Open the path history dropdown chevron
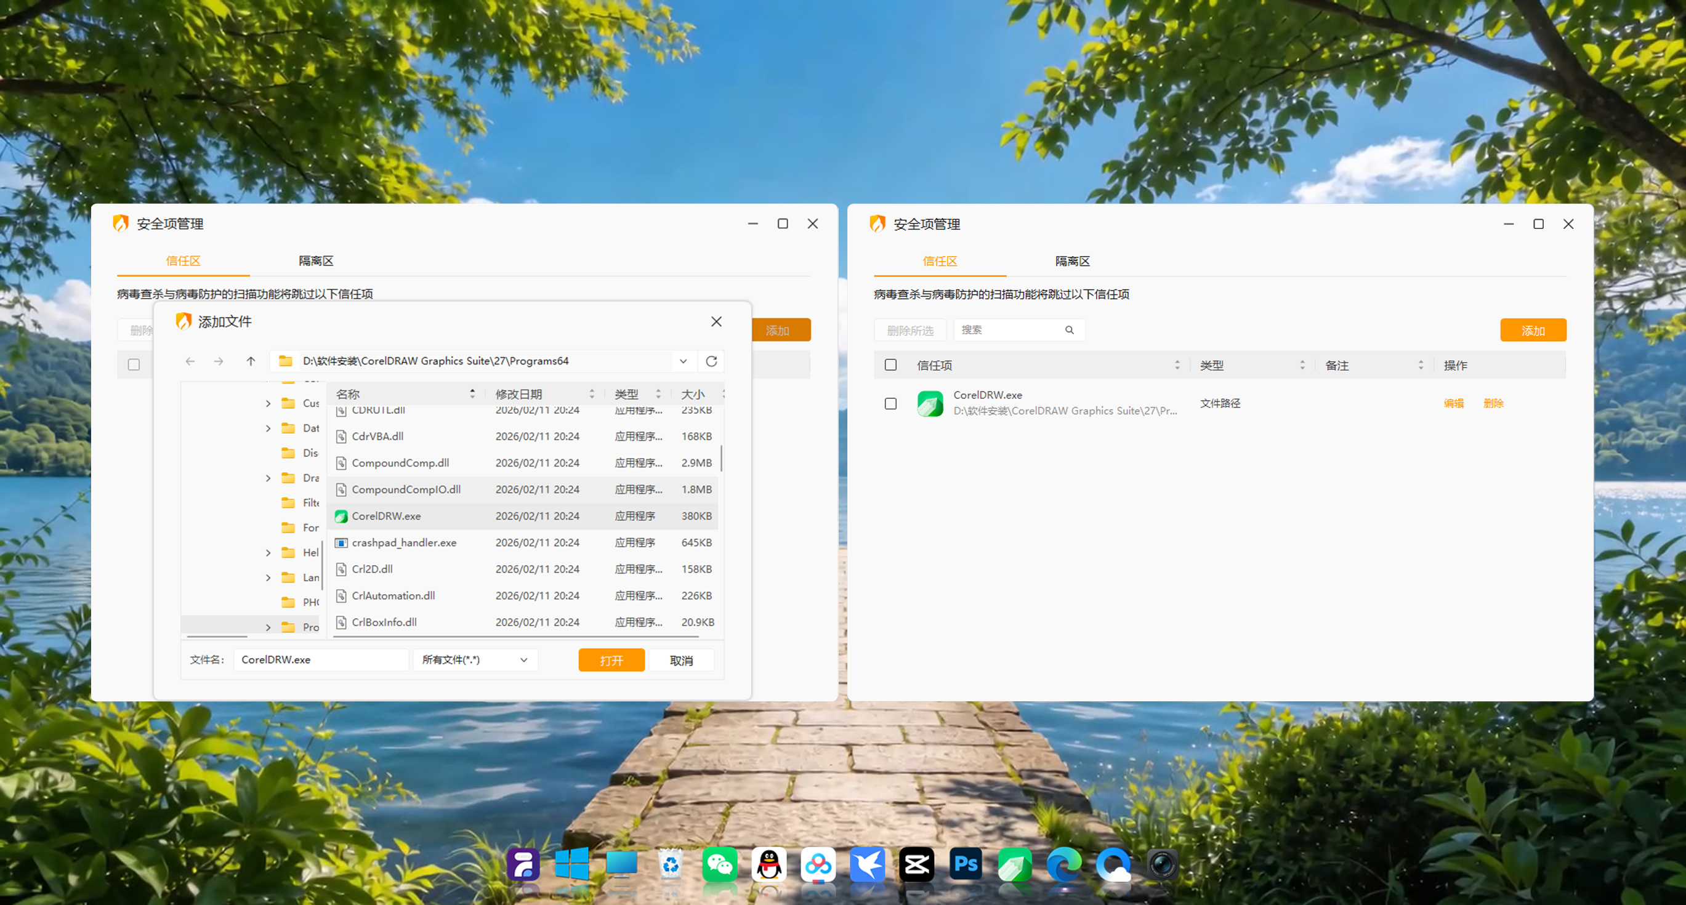Screen dimensions: 1686x905 684,361
